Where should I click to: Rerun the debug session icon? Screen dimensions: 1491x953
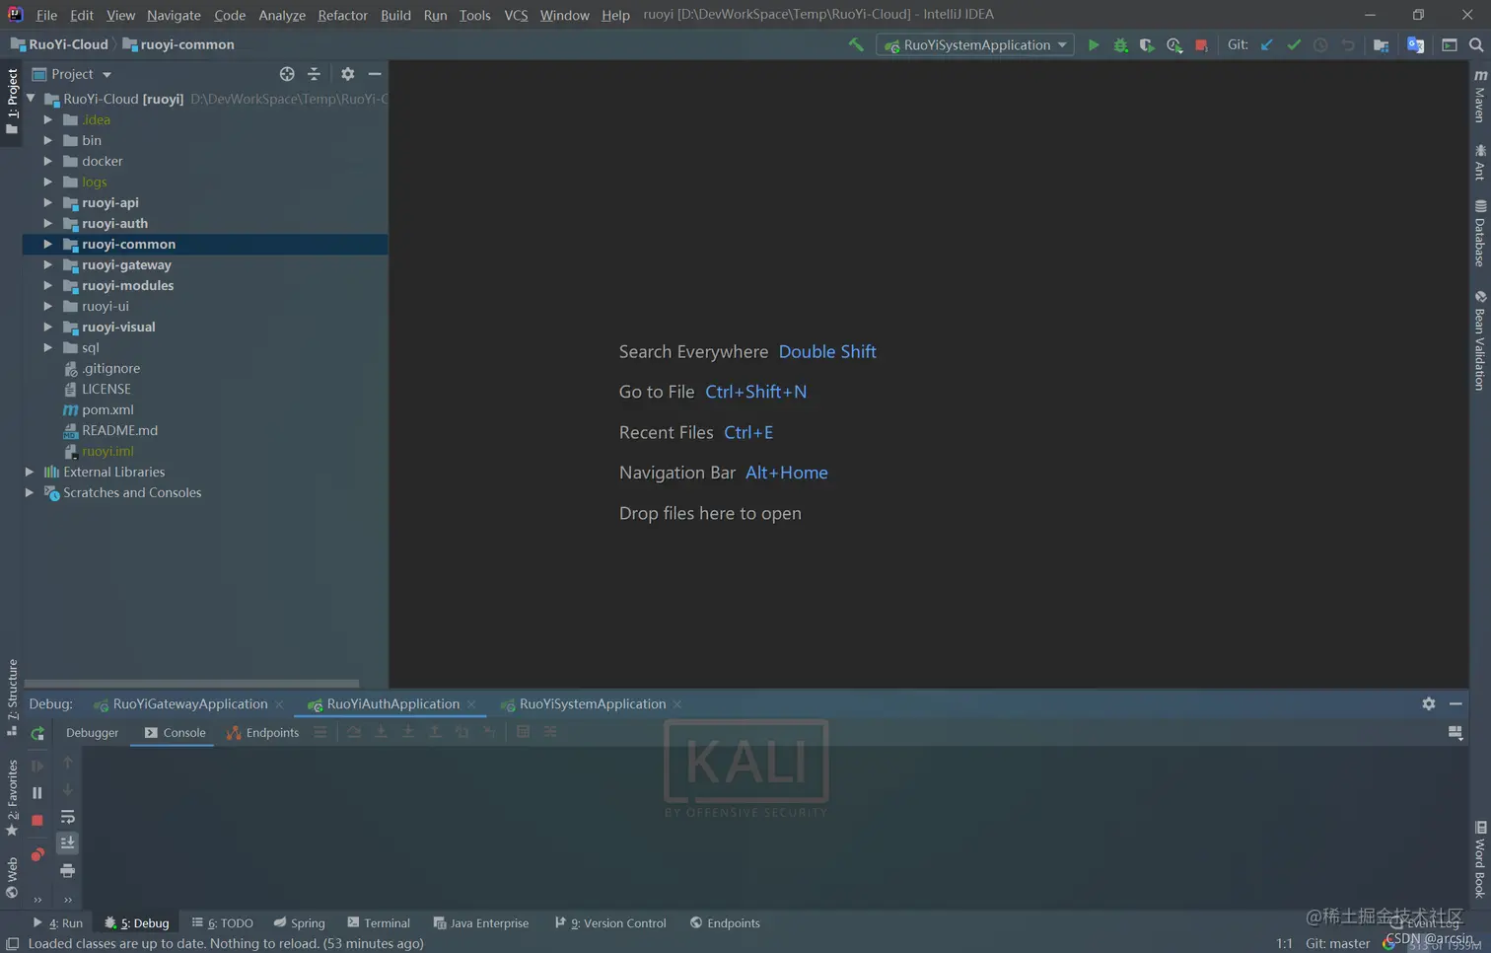click(x=37, y=733)
